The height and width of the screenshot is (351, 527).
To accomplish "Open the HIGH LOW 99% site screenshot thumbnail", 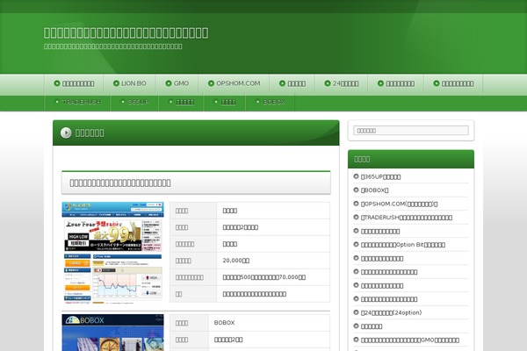I will (112, 253).
